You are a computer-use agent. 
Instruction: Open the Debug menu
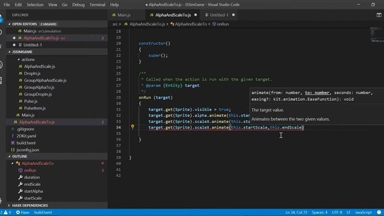click(79, 5)
